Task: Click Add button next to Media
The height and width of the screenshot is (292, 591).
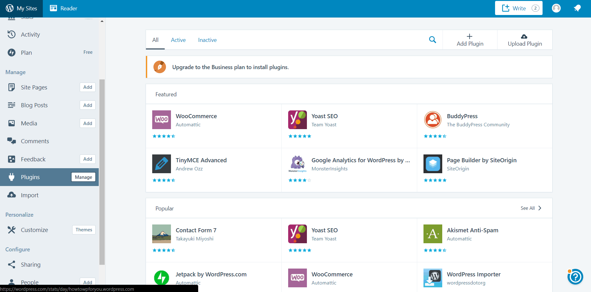Action: (x=88, y=123)
